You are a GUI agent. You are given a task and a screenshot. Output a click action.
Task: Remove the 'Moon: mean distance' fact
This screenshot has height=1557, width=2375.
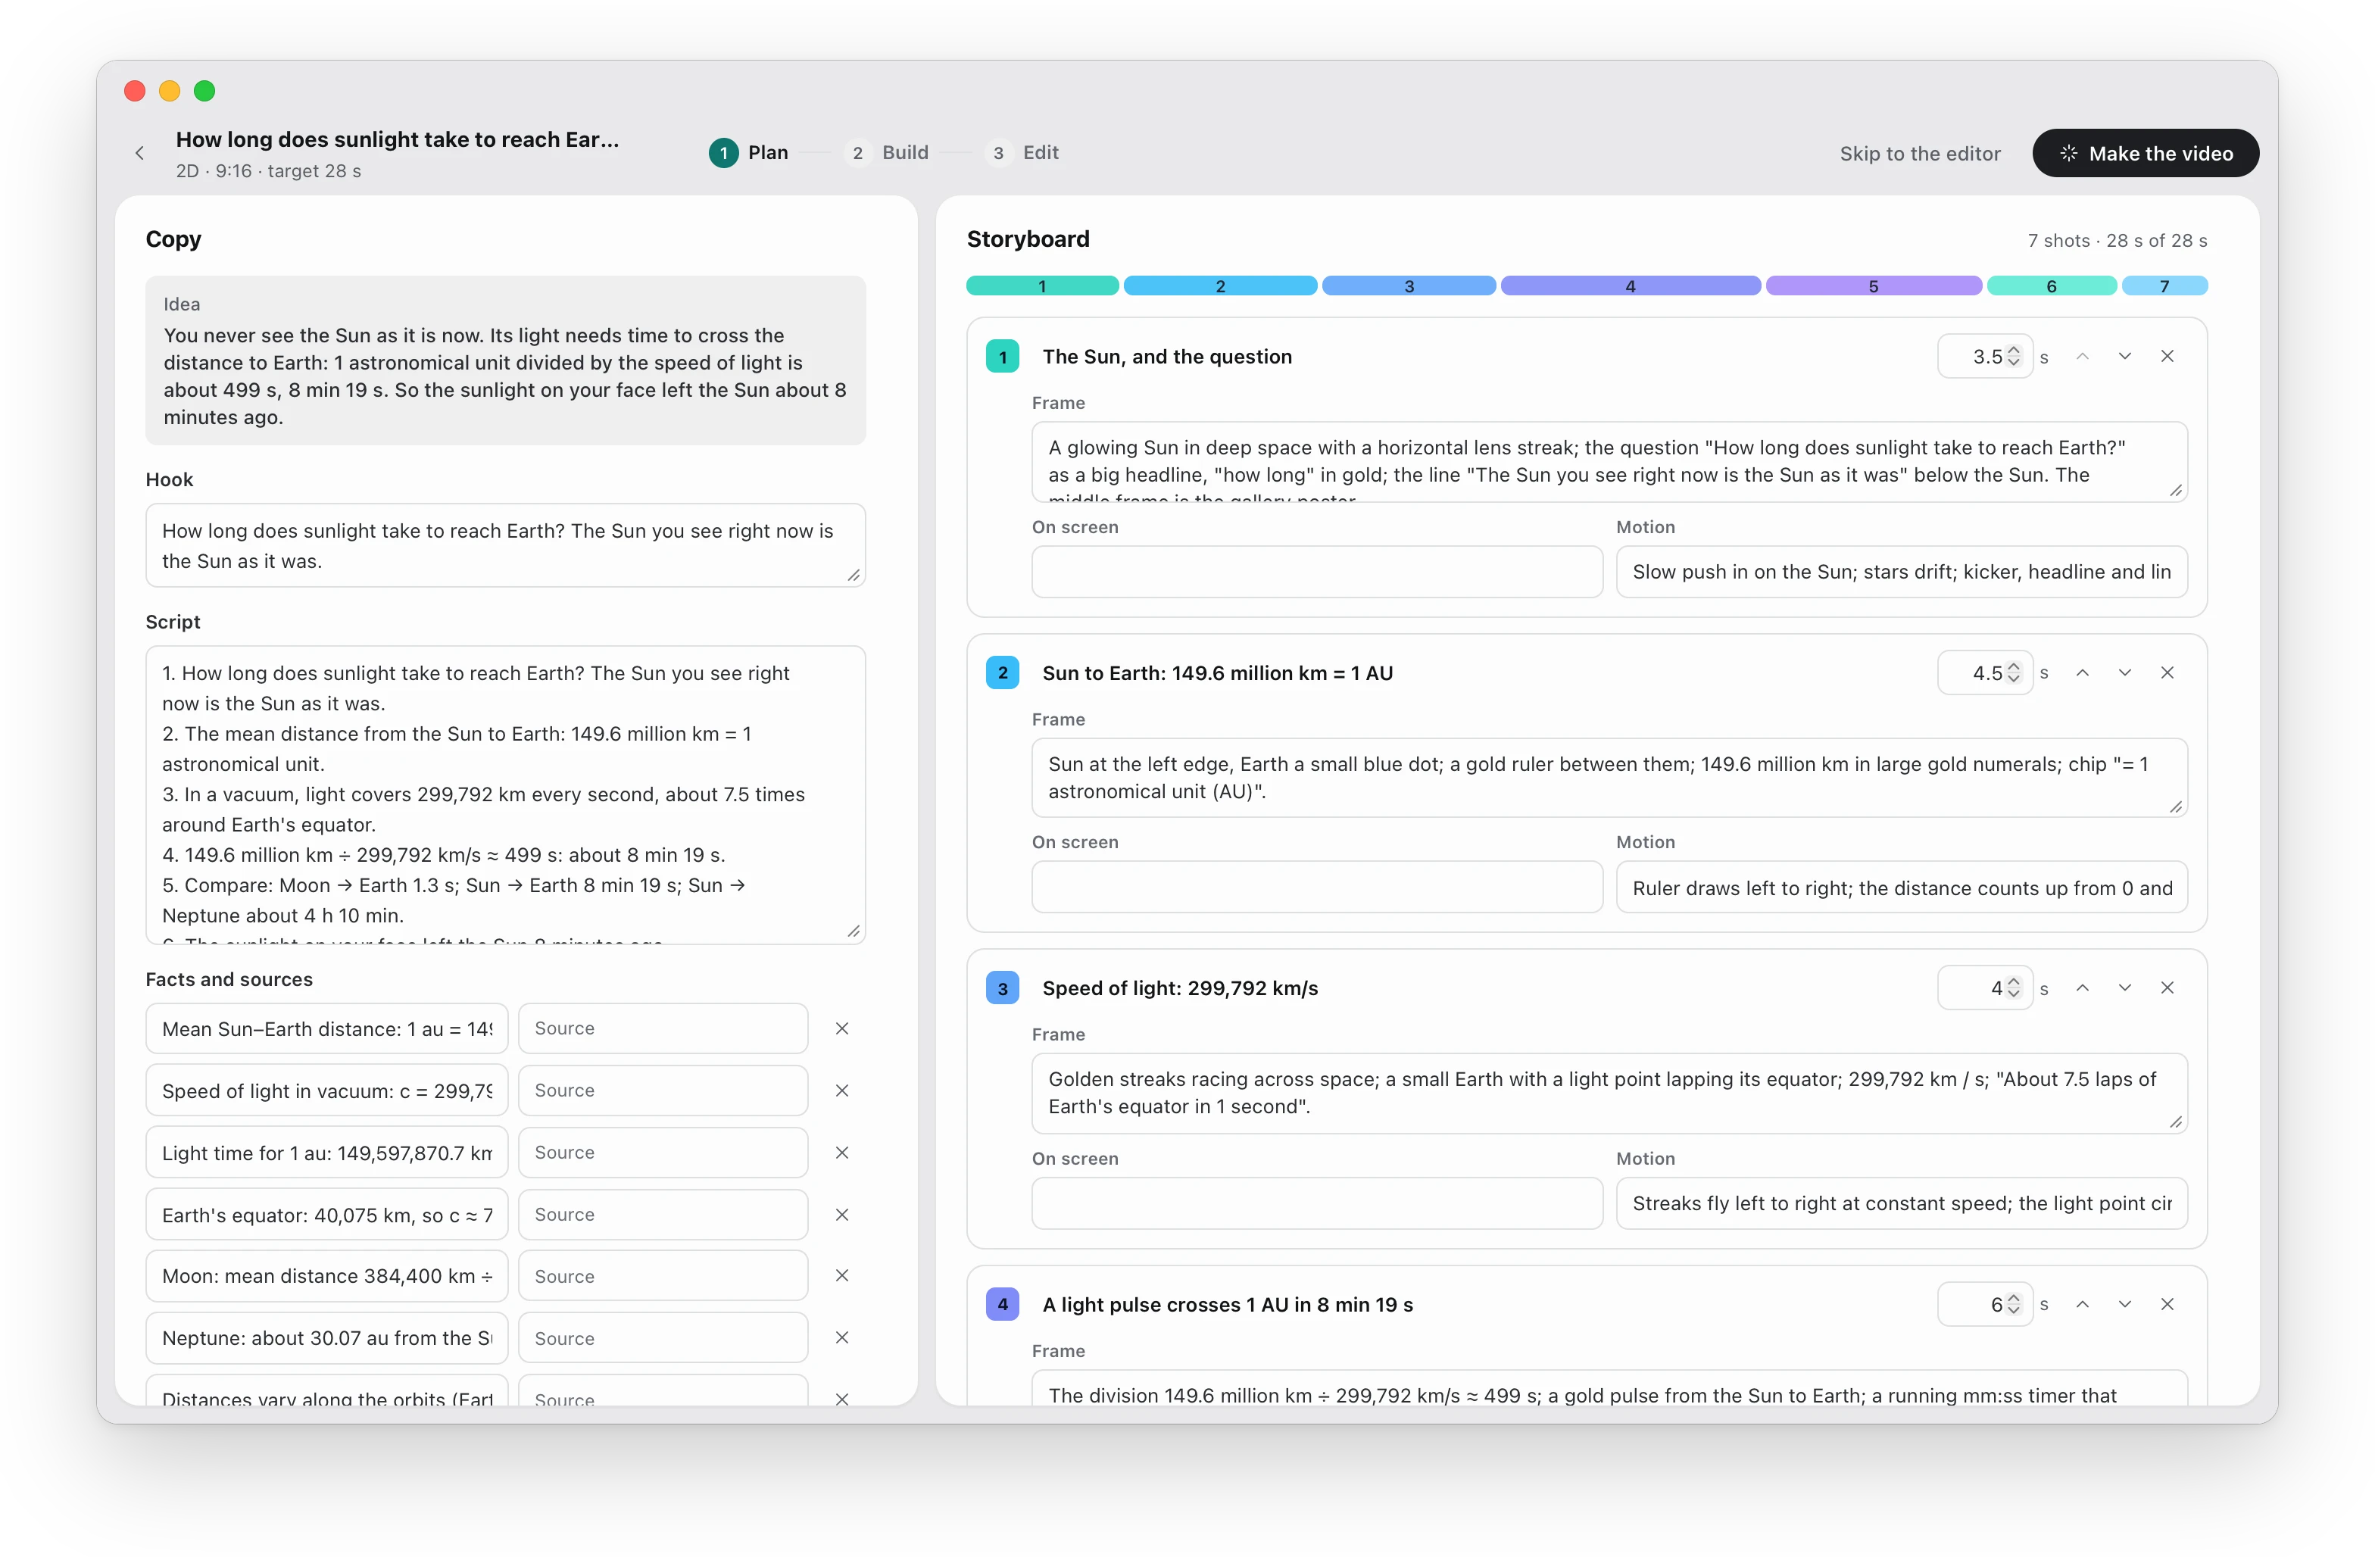click(x=841, y=1277)
